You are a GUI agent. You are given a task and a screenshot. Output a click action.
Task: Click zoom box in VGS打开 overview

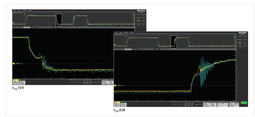(x=59, y=20)
